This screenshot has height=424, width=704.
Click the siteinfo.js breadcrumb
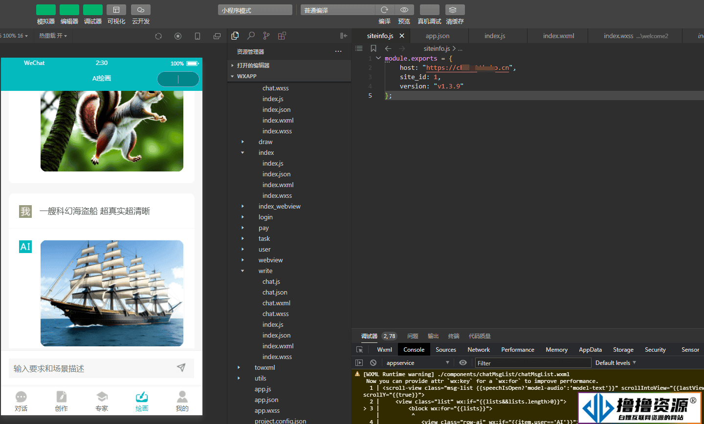click(437, 48)
